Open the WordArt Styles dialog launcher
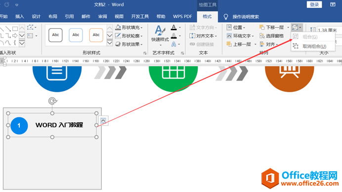The image size is (342, 192). point(182,53)
